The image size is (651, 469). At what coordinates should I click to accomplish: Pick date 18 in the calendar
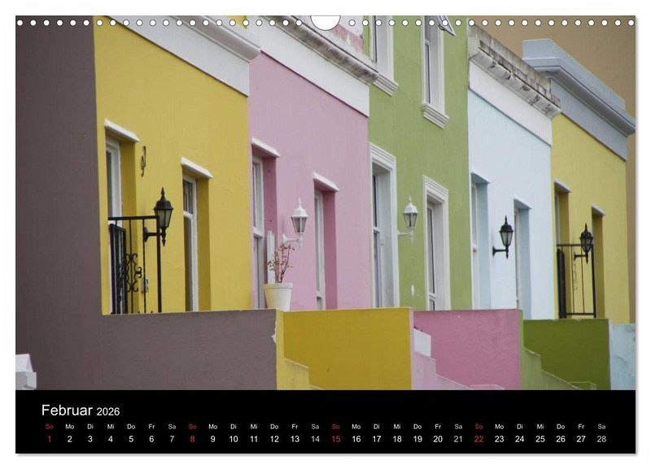tap(397, 439)
